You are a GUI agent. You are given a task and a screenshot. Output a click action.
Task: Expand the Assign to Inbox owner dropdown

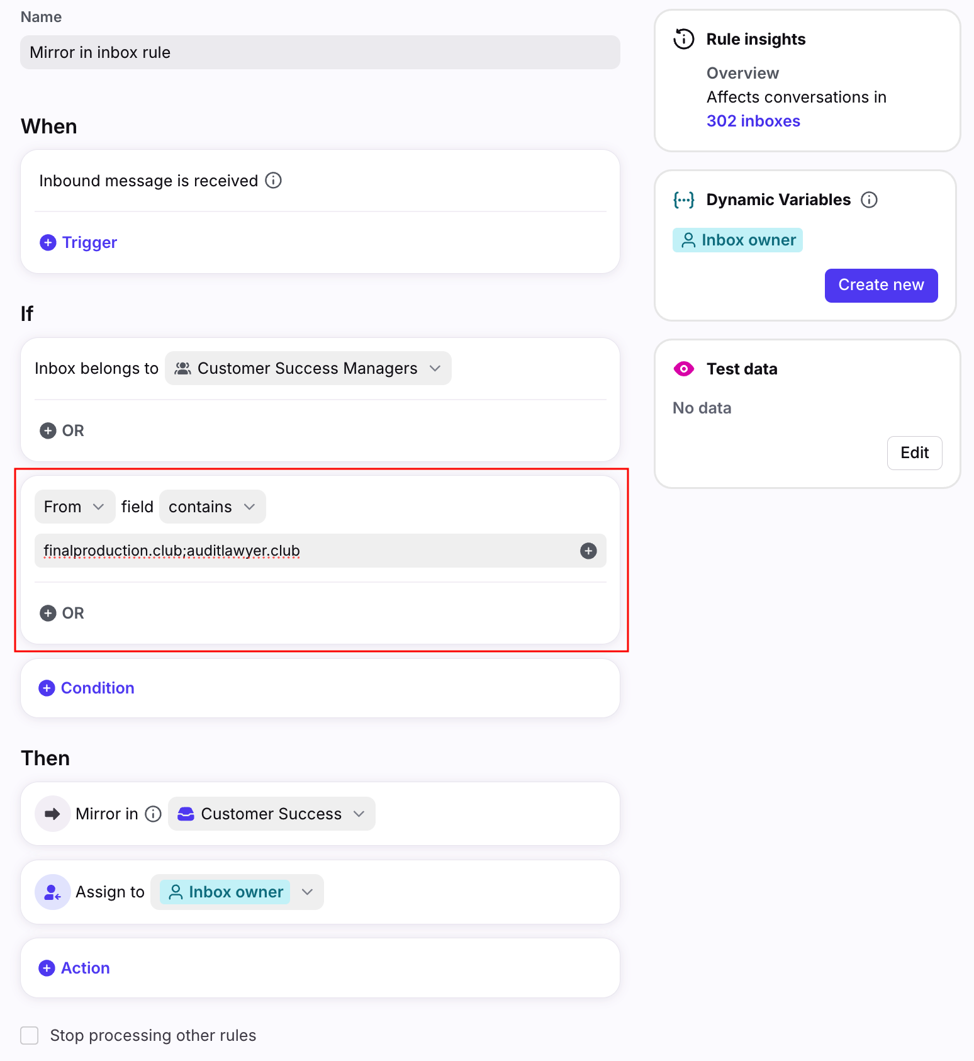307,892
